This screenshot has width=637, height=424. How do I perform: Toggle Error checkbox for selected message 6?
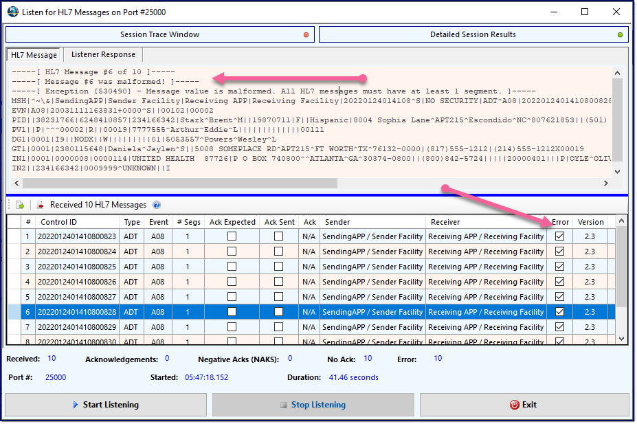559,312
